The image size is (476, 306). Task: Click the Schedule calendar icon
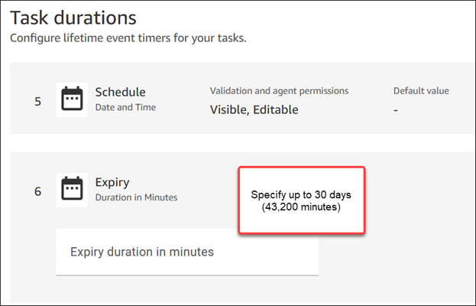pos(72,99)
